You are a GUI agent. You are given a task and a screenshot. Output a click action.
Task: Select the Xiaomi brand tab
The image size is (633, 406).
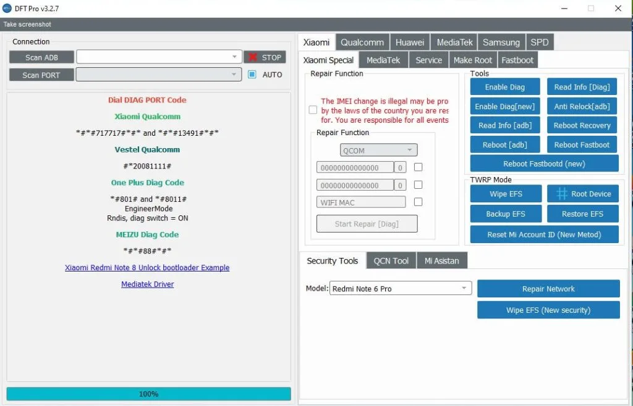coord(316,43)
